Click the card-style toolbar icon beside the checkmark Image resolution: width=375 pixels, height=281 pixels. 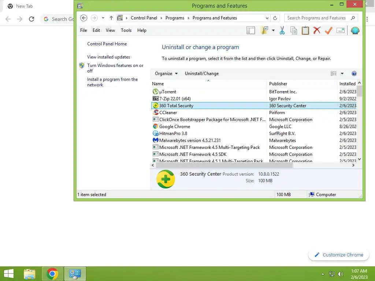[340, 30]
